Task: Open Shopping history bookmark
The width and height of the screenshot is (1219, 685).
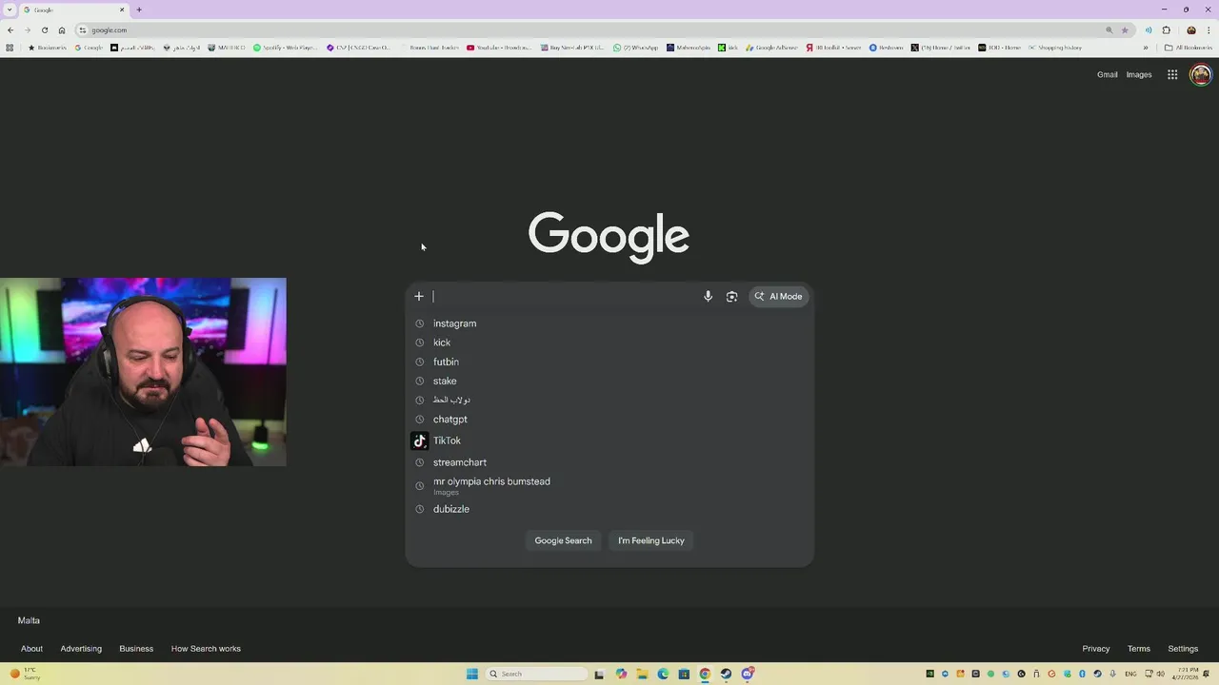Action: pos(1054,47)
